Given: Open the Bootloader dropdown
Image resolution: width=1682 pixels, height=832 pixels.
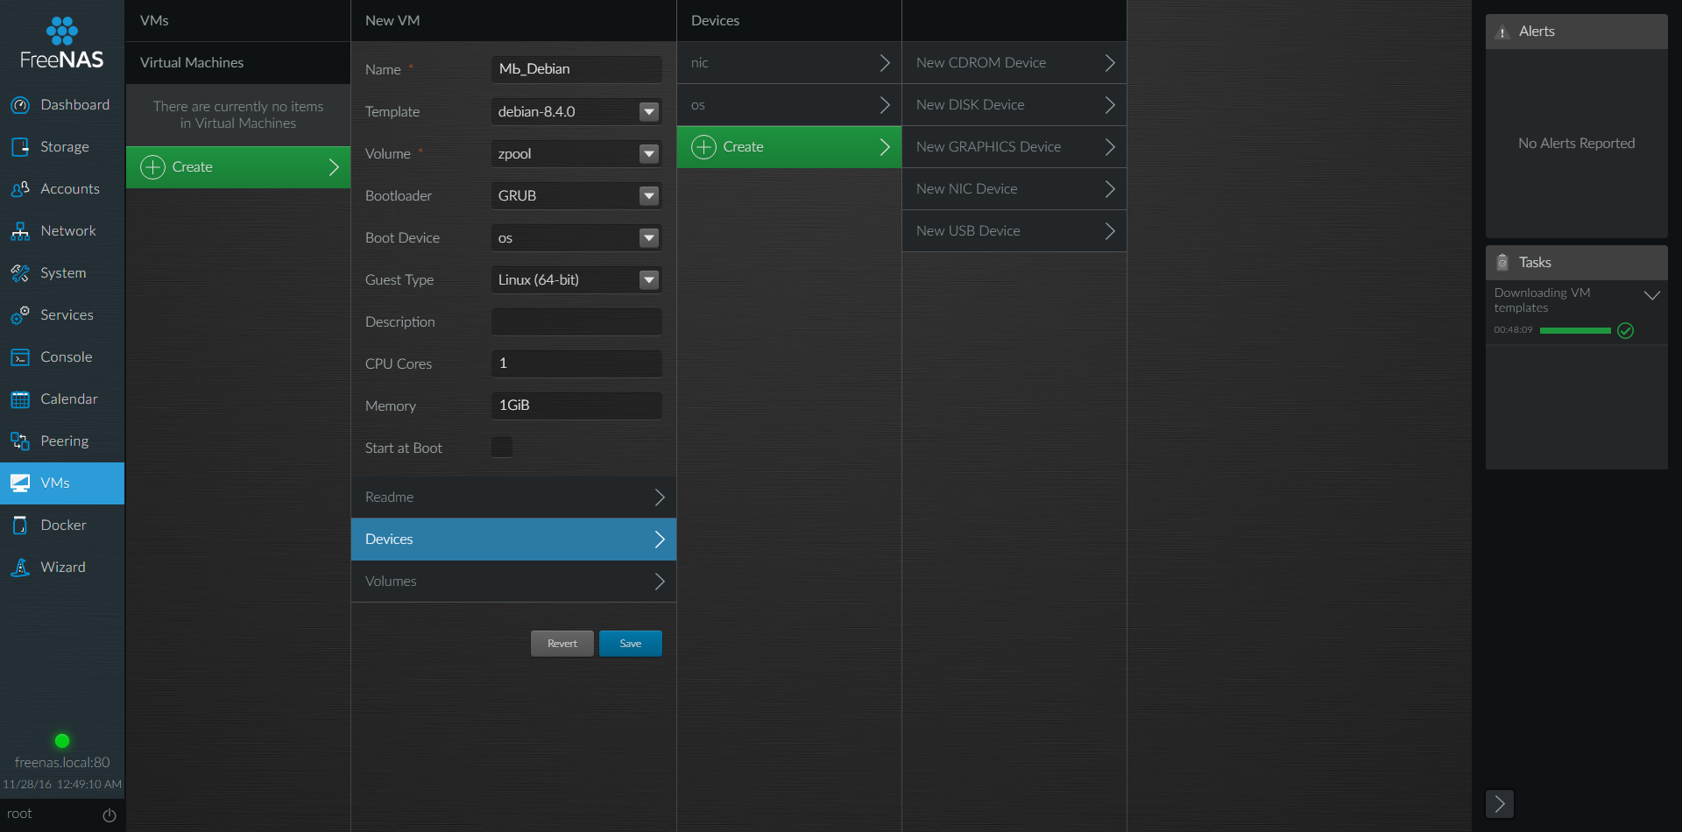Looking at the screenshot, I should [x=649, y=195].
